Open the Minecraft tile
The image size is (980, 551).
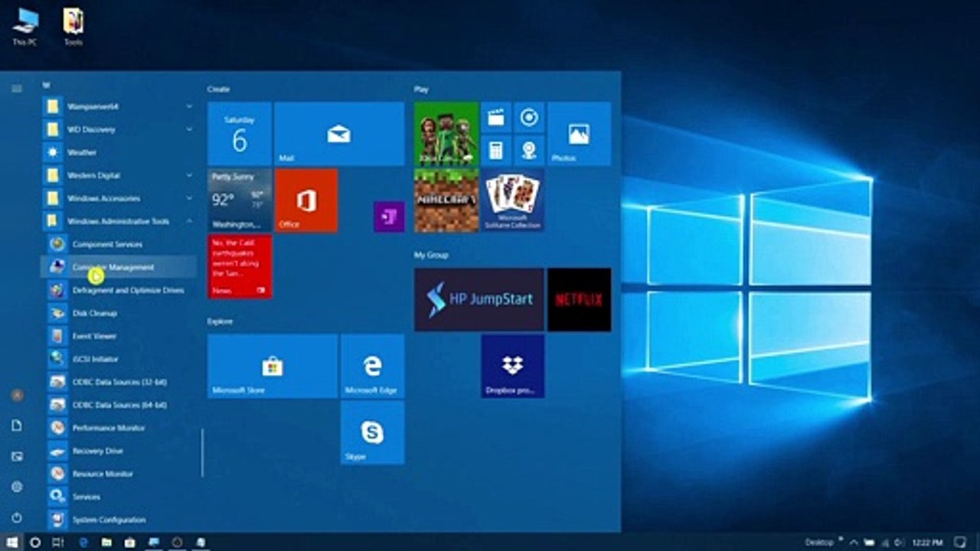coord(446,201)
